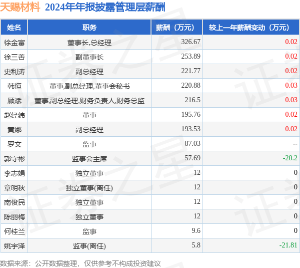
Task: Click the 职务 column header
Action: [x=89, y=28]
